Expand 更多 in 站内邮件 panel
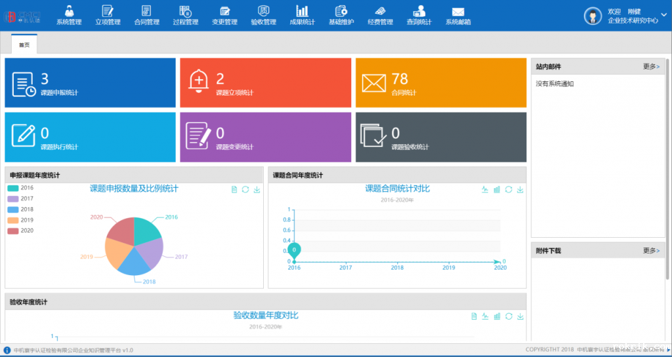The width and height of the screenshot is (672, 357). point(651,66)
